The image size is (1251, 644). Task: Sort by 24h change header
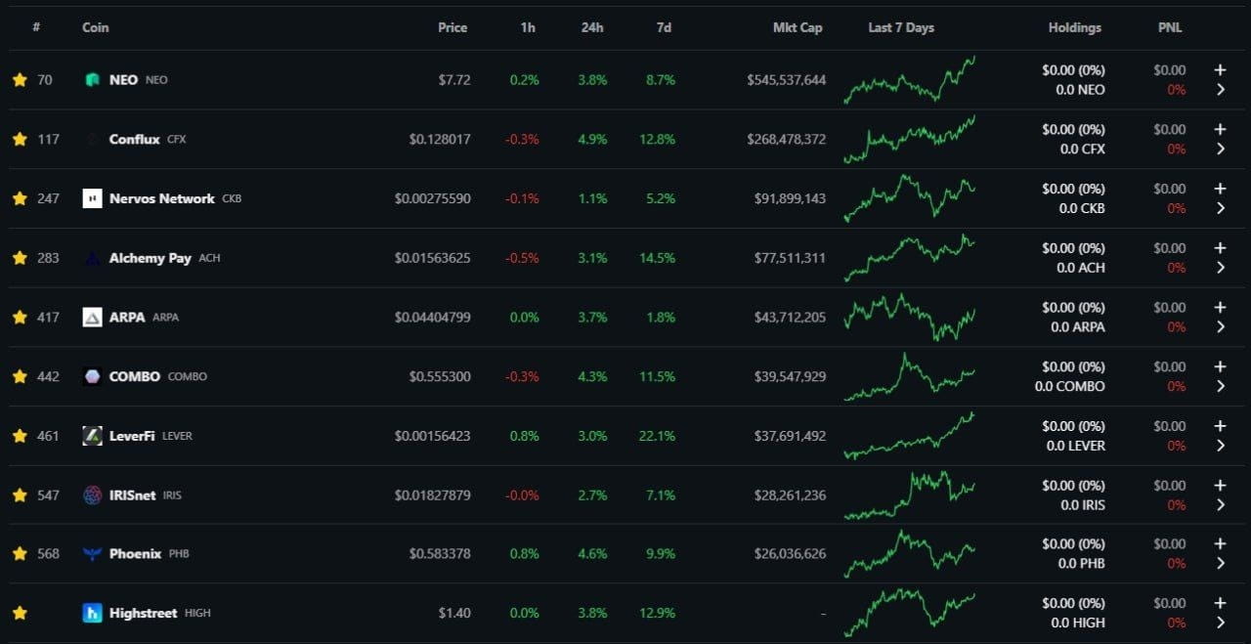592,28
